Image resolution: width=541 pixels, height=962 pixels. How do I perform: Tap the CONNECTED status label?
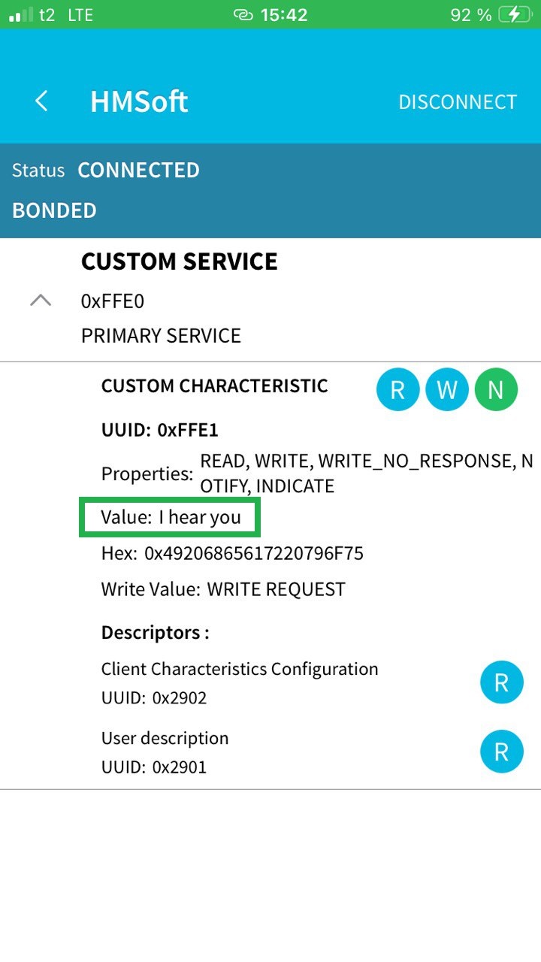tap(139, 171)
